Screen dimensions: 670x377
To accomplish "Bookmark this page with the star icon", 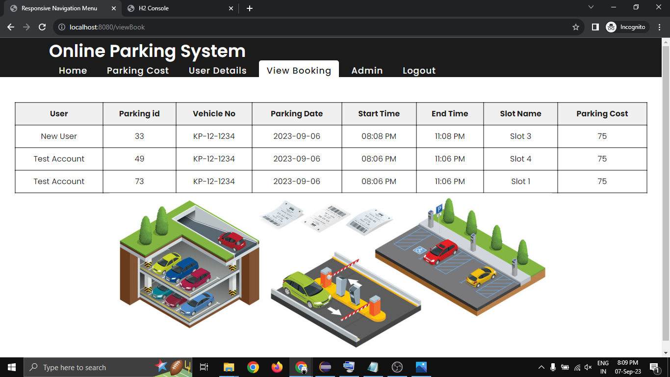I will coord(576,27).
